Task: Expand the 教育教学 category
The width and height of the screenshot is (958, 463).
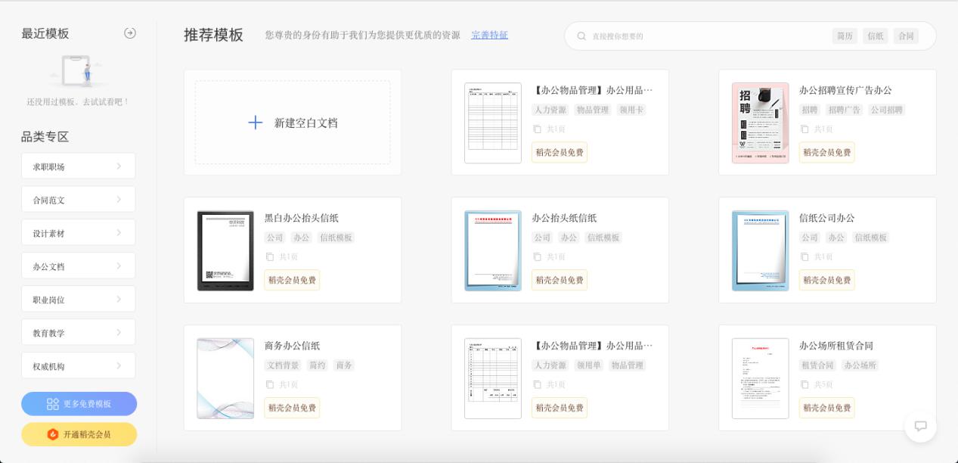Action: [x=78, y=331]
